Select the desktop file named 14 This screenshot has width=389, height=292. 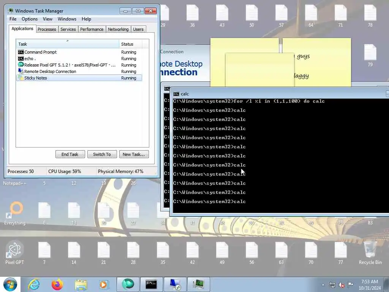tap(74, 252)
